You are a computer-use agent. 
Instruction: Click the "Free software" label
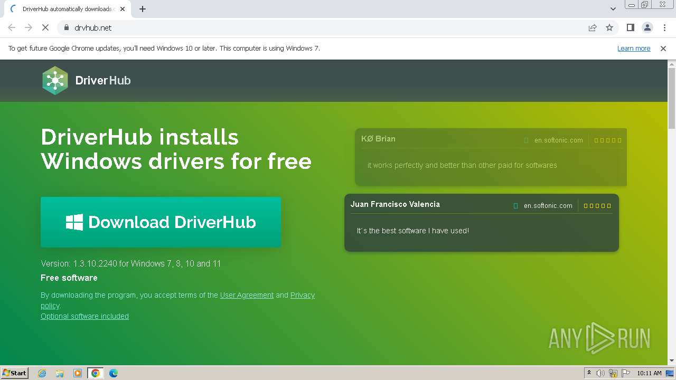click(69, 278)
